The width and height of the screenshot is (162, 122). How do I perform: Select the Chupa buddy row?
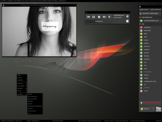click(x=150, y=40)
